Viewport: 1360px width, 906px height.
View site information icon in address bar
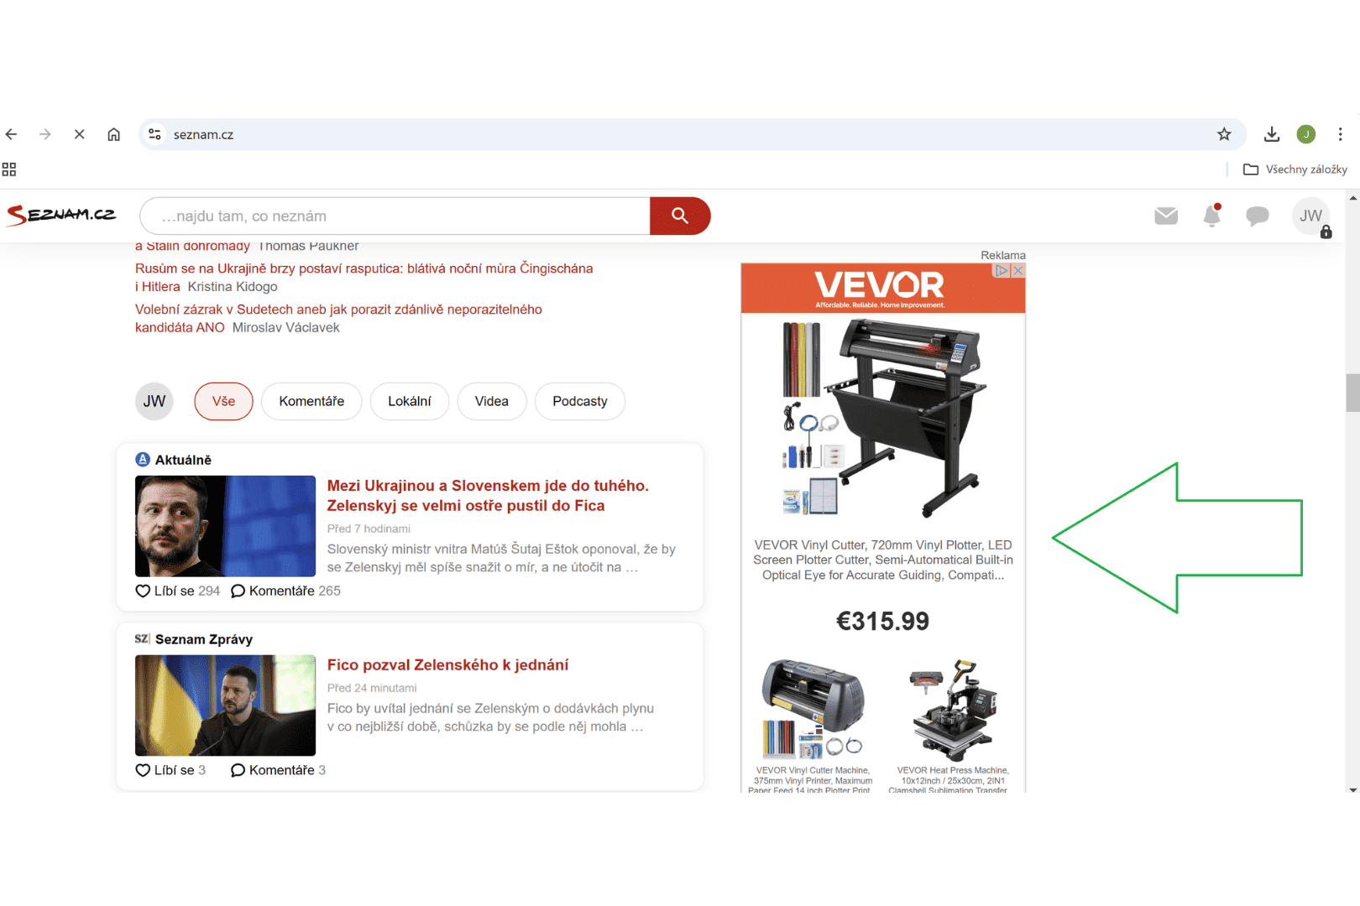pyautogui.click(x=154, y=134)
